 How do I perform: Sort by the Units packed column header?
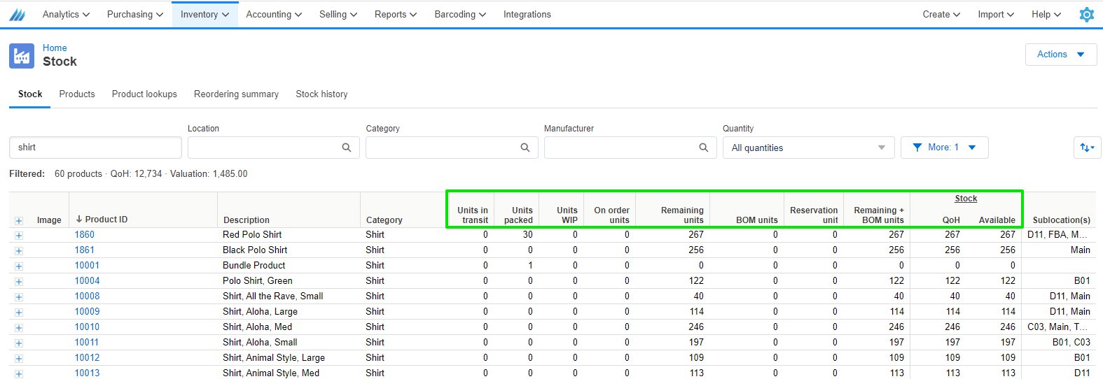point(518,215)
